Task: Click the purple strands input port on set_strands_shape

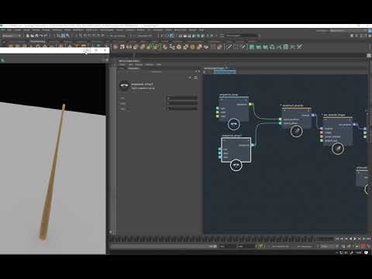Action: [x=322, y=129]
